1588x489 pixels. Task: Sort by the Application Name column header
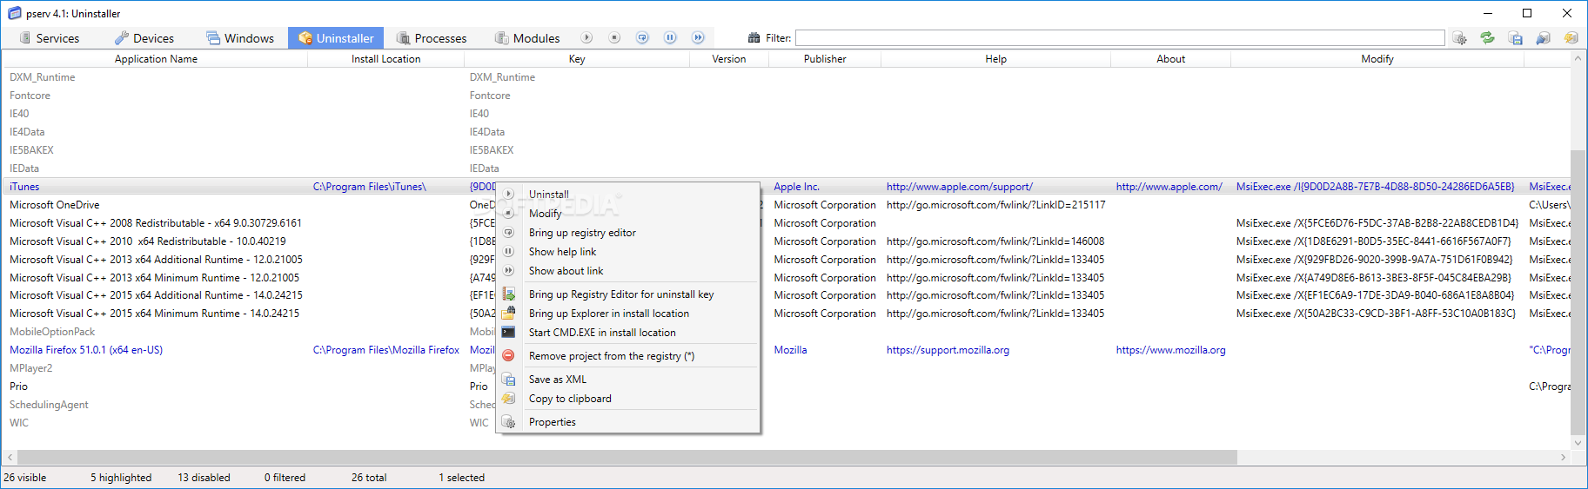pyautogui.click(x=156, y=59)
